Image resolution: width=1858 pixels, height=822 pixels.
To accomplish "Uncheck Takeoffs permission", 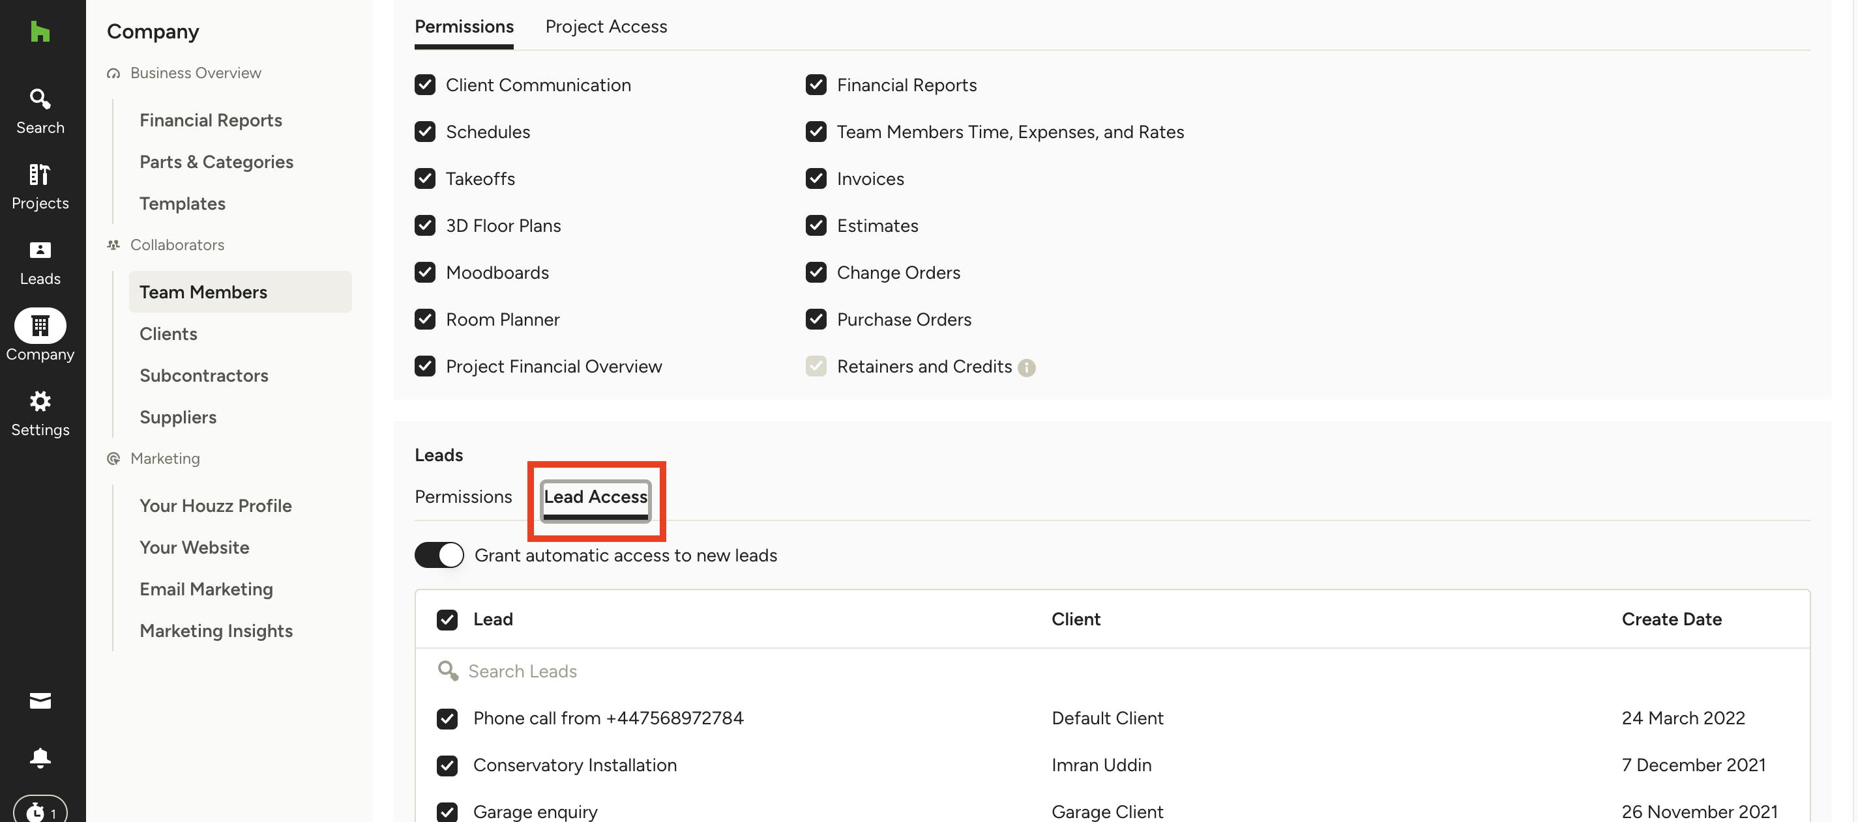I will point(425,178).
